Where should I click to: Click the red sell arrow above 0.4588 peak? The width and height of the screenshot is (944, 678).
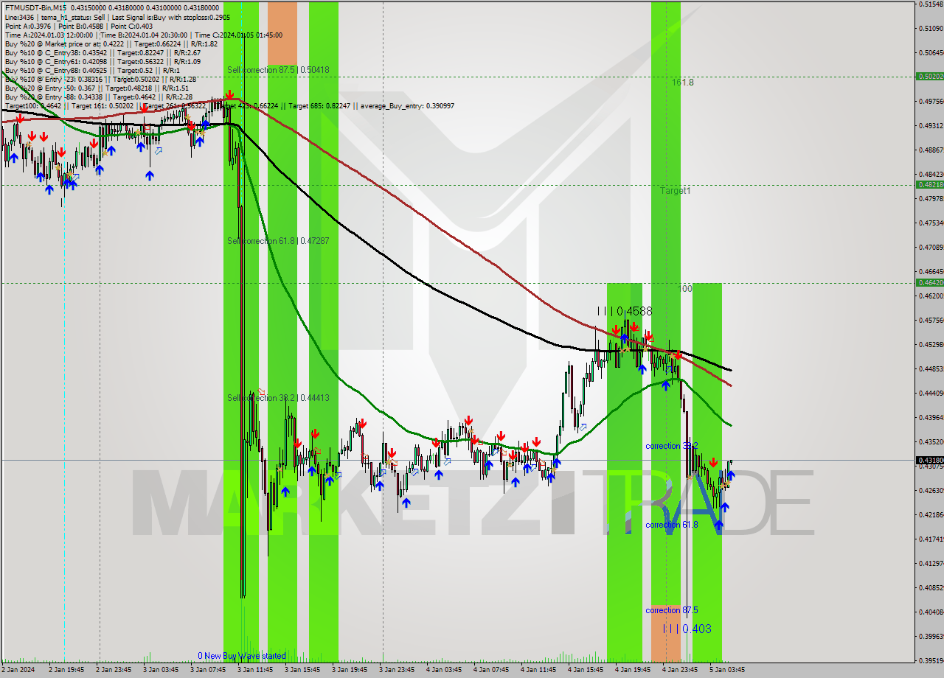(x=634, y=326)
